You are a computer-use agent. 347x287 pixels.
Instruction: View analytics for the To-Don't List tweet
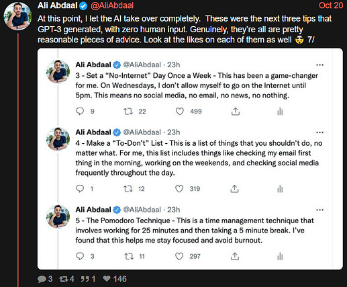(x=280, y=189)
